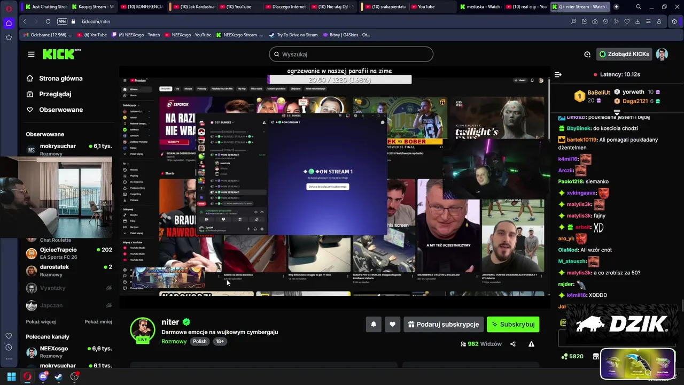Image resolution: width=684 pixels, height=385 pixels.
Task: Open Opera sidebar three-dots menu
Action: click(x=9, y=359)
